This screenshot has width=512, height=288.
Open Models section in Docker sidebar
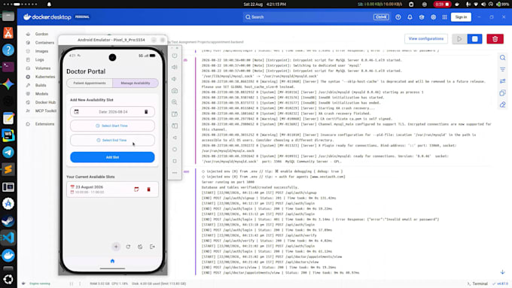point(41,93)
